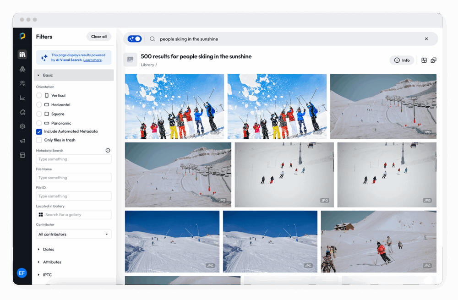
Task: Click the multi-select images icon
Action: coord(434,60)
